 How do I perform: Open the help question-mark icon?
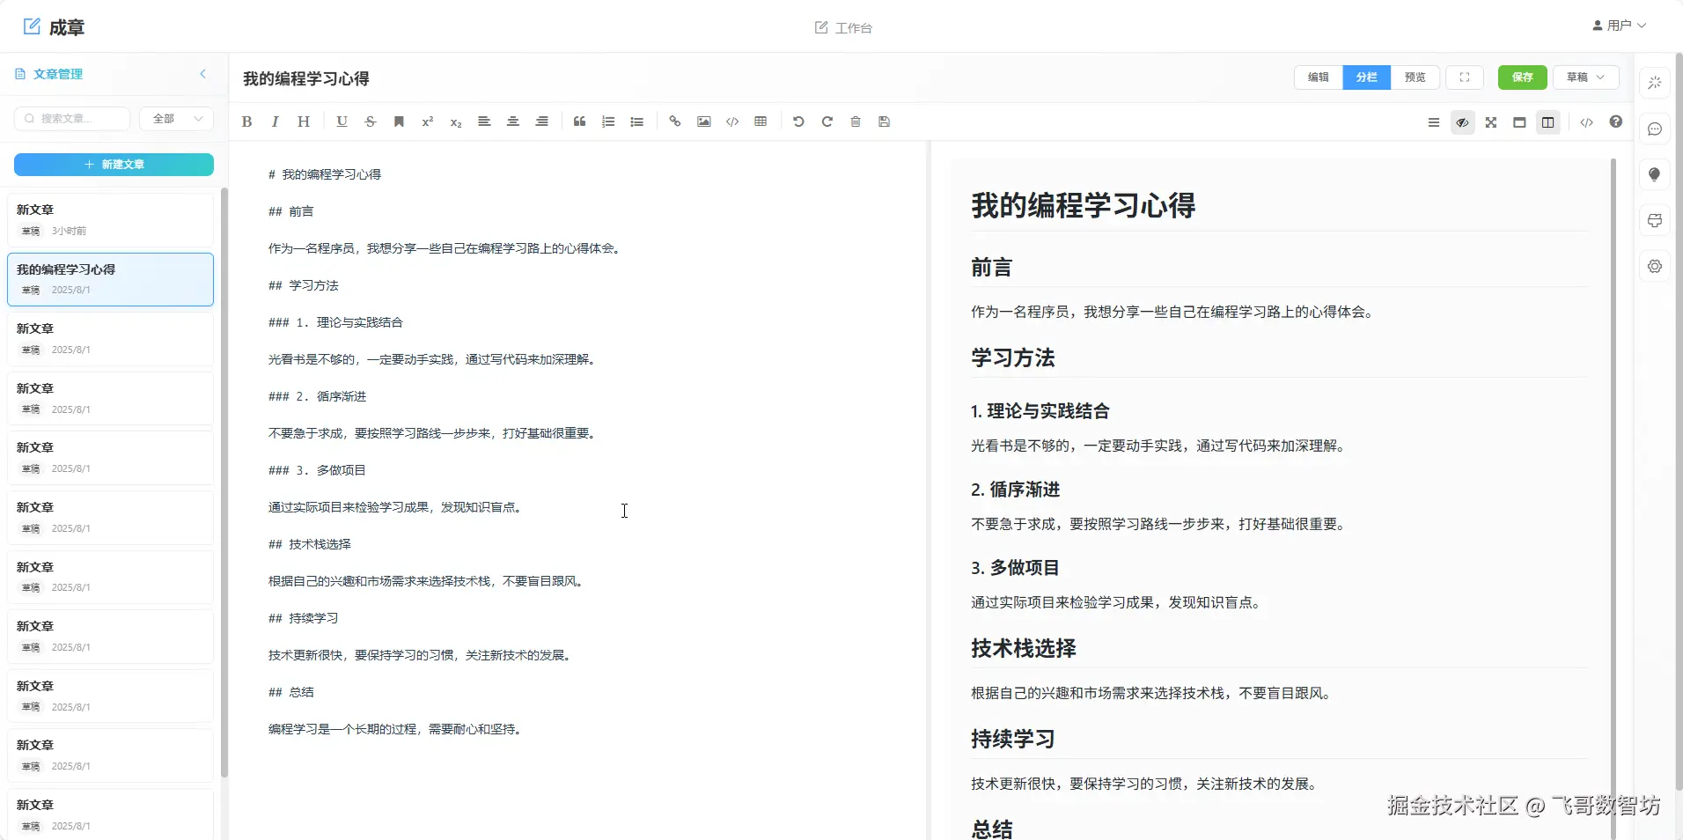[x=1616, y=122]
